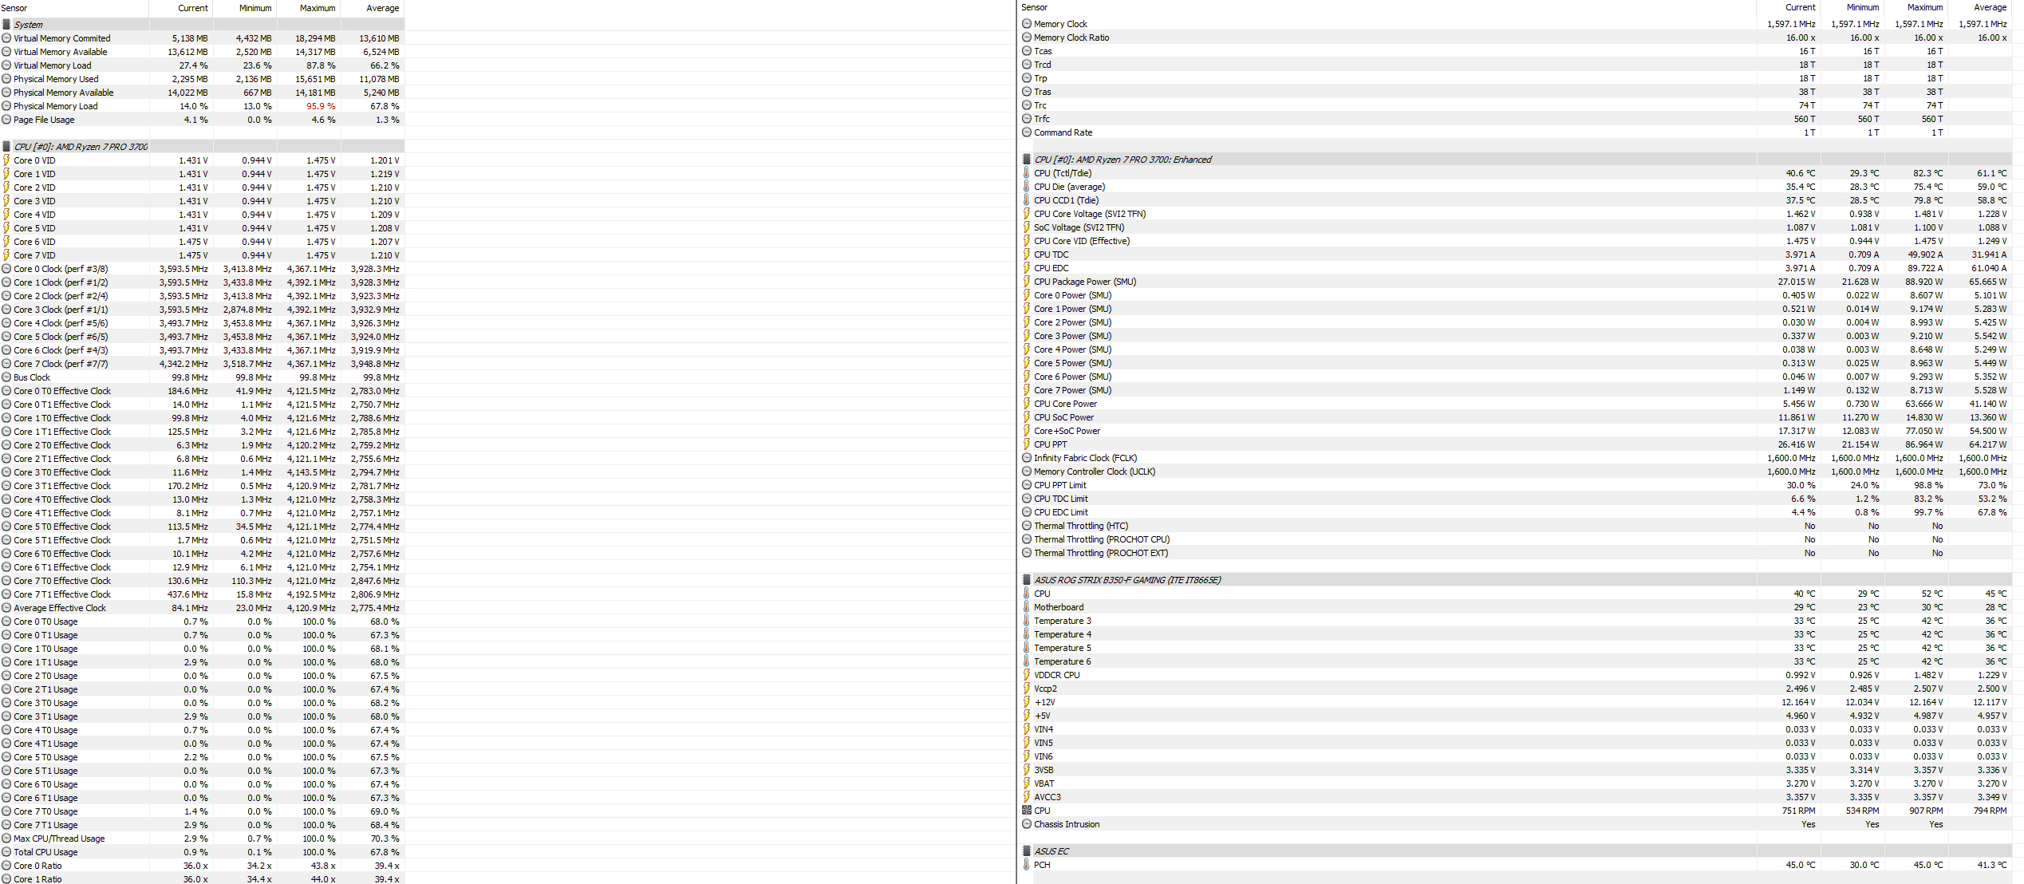Viewport: 2024px width, 884px height.
Task: Click Sensor column header in right panel
Action: pos(1034,7)
